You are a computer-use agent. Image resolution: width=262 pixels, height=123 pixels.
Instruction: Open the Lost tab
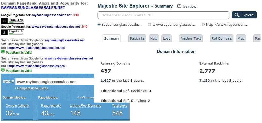point(166,38)
